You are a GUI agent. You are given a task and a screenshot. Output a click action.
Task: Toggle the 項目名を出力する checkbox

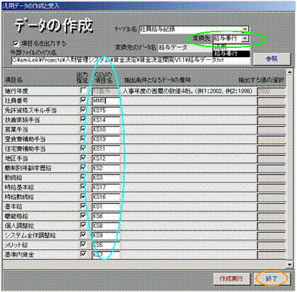[16, 44]
